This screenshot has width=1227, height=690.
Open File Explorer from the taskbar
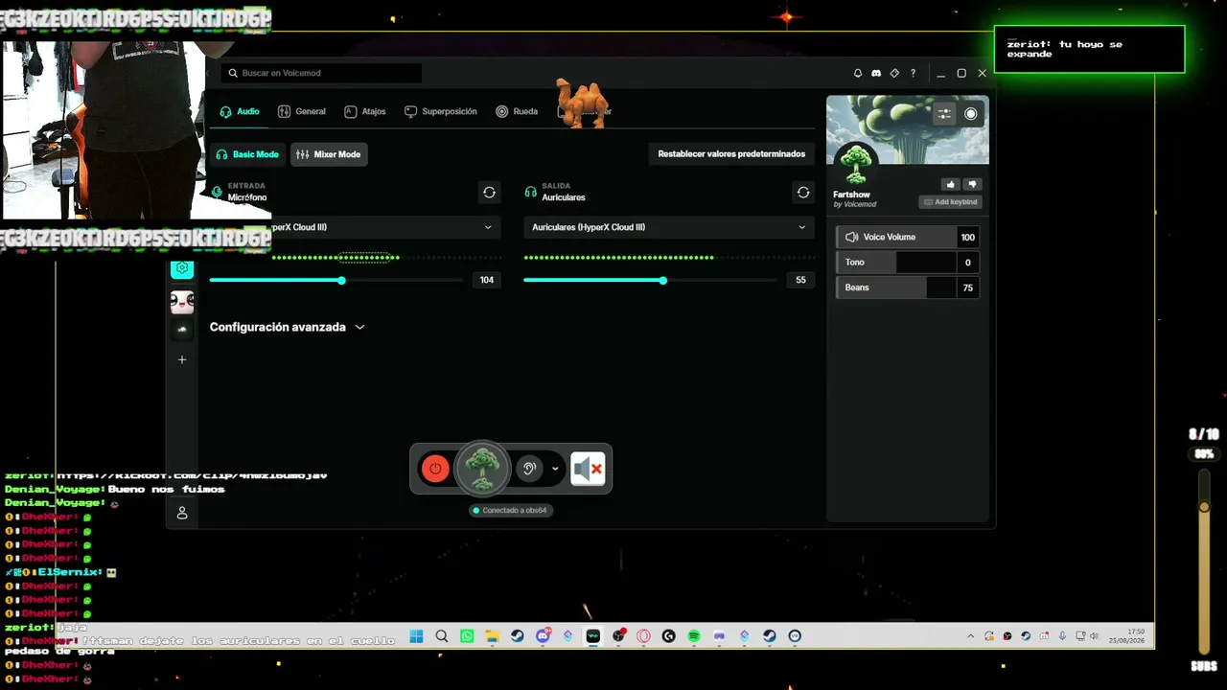pyautogui.click(x=492, y=636)
